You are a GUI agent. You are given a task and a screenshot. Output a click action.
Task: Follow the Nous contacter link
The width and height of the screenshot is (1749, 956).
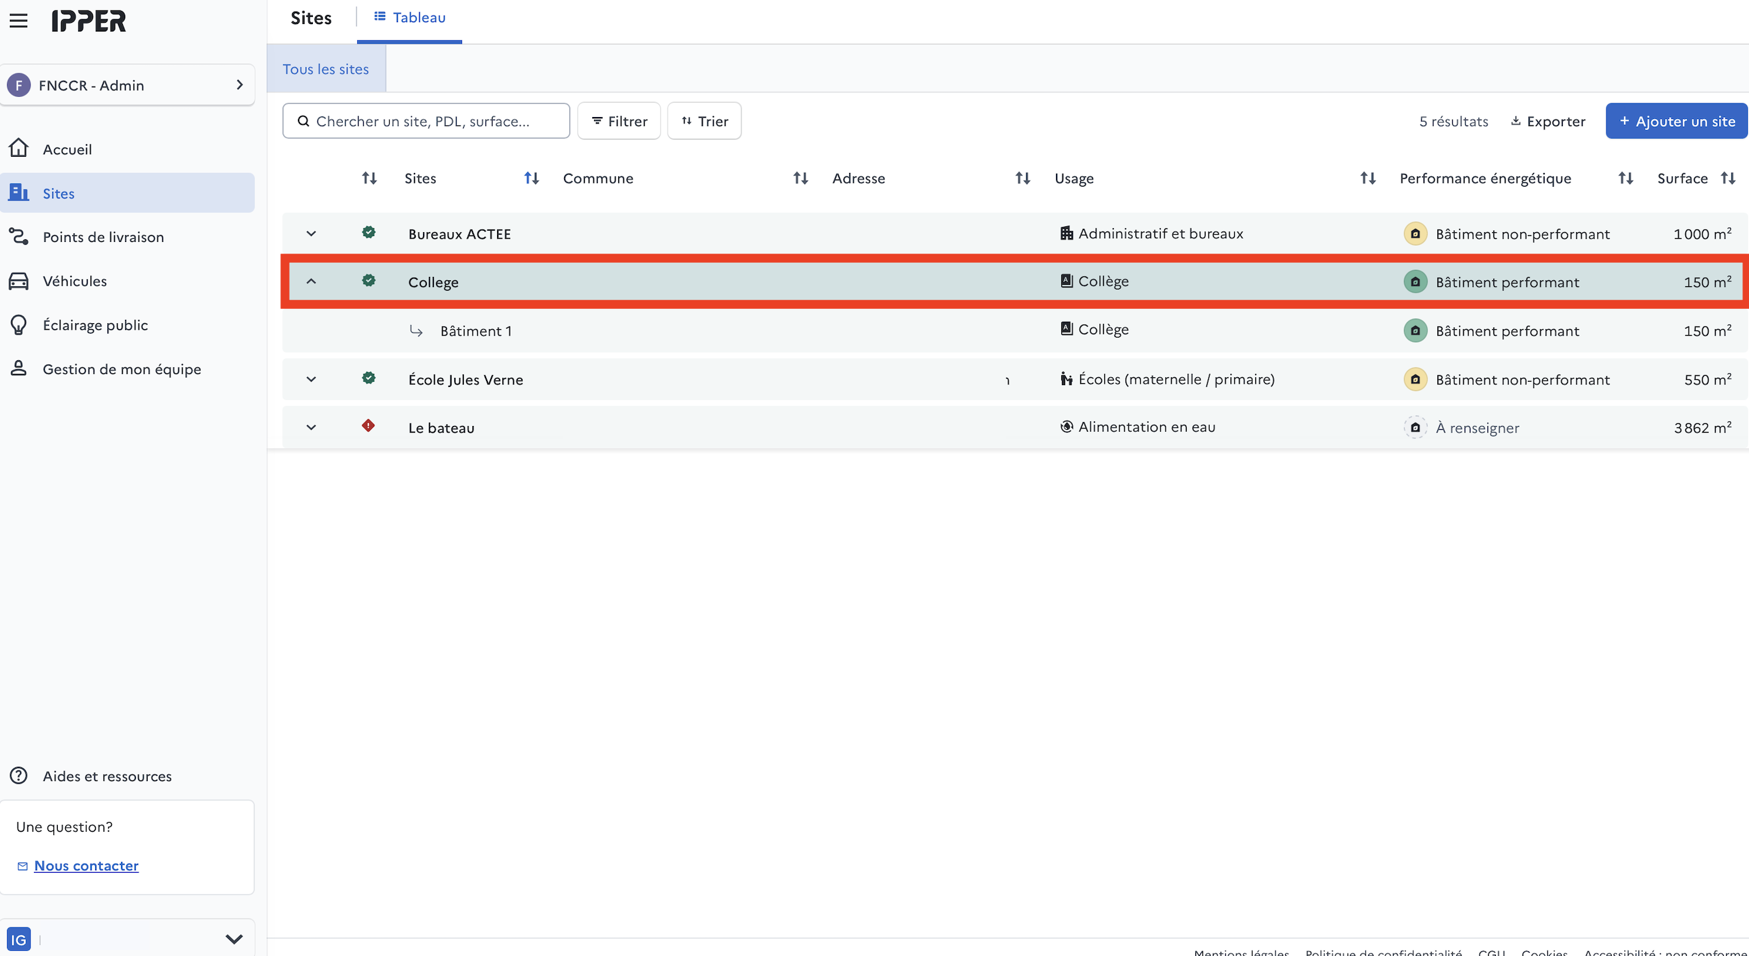(87, 866)
